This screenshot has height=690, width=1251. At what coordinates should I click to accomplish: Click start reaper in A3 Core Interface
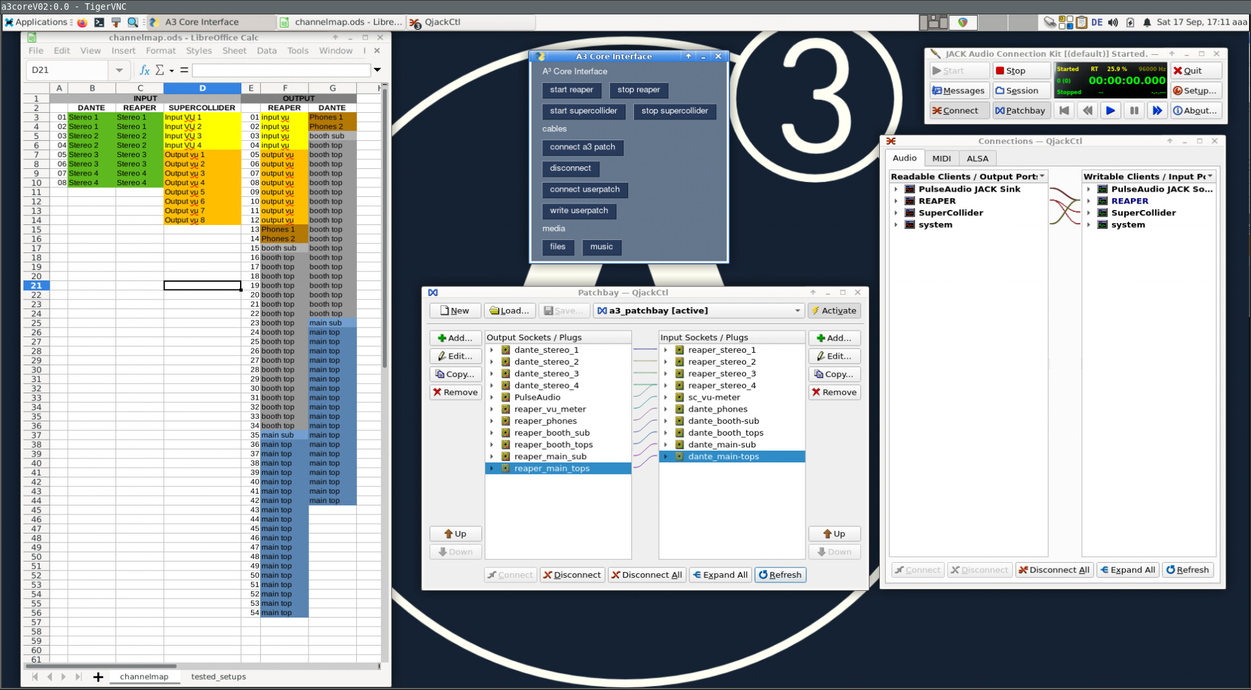(571, 90)
